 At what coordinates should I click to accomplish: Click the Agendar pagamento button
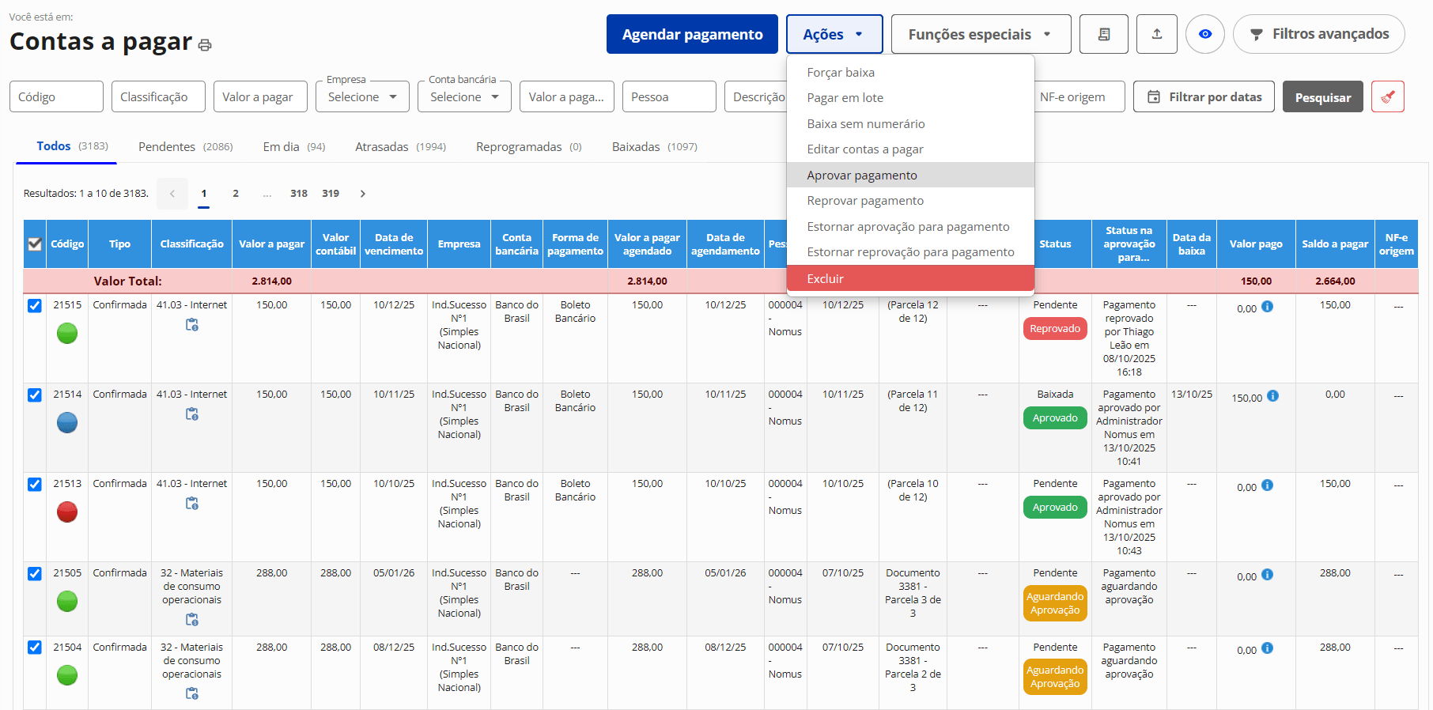[x=692, y=34]
